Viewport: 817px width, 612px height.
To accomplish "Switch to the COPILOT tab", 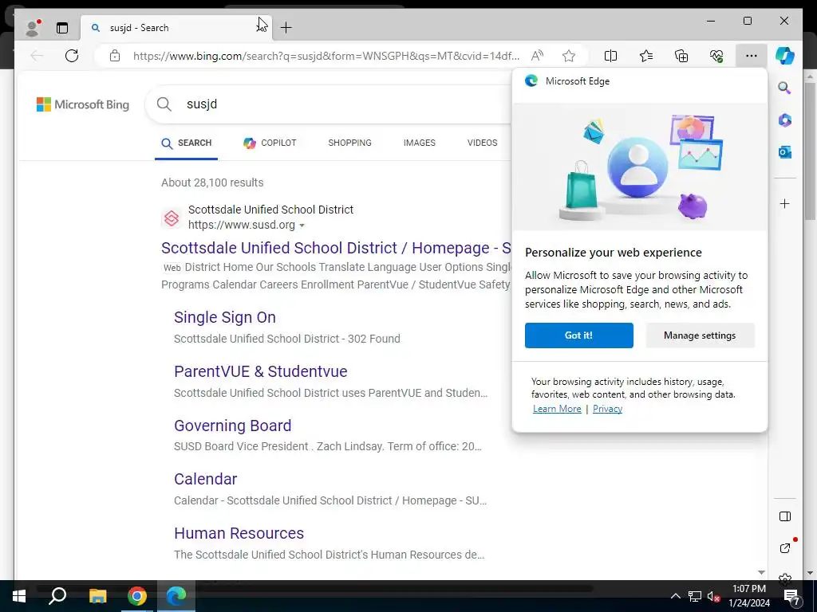I will point(270,143).
